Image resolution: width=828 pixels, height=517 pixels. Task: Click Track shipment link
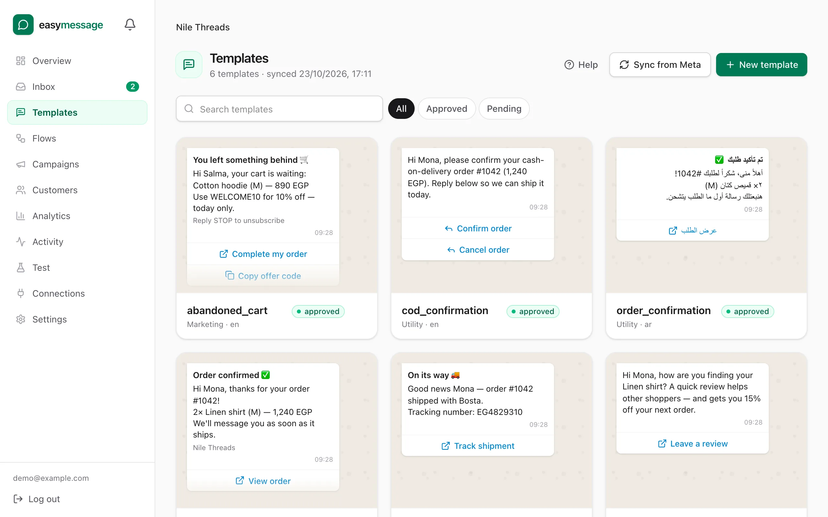pyautogui.click(x=478, y=446)
